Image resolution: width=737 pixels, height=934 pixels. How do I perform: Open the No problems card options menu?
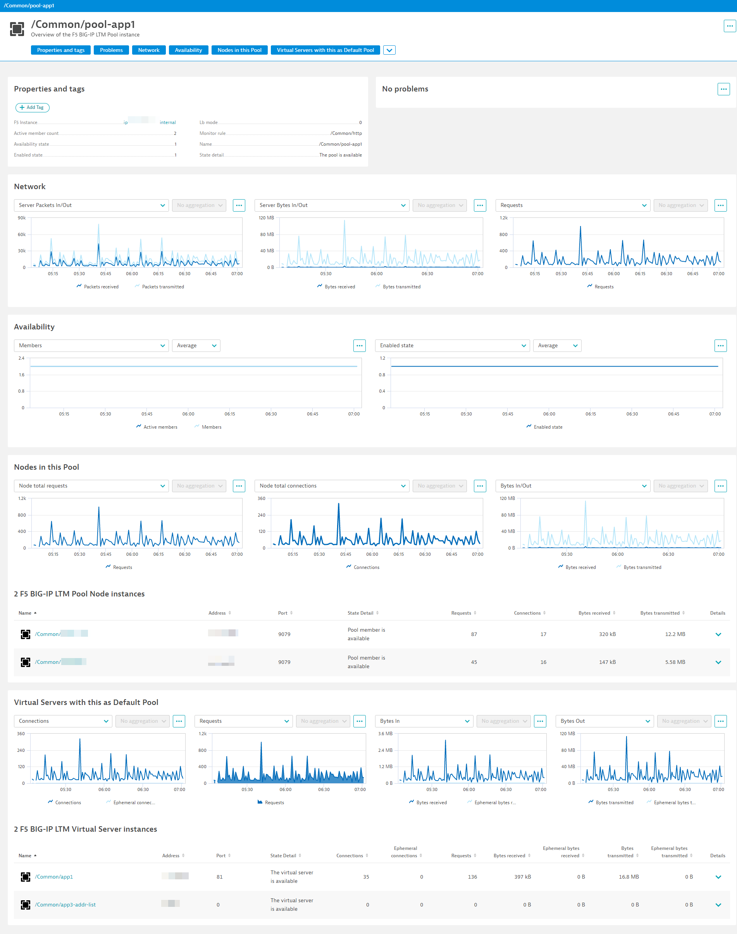click(x=723, y=90)
